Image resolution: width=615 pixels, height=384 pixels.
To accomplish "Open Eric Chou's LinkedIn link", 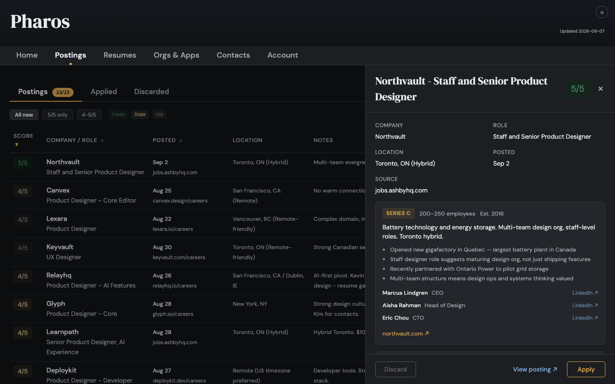I will click(585, 318).
